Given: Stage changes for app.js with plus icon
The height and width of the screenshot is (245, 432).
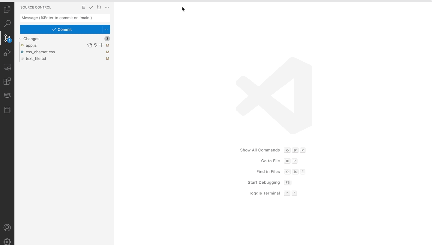Looking at the screenshot, I should tap(101, 45).
